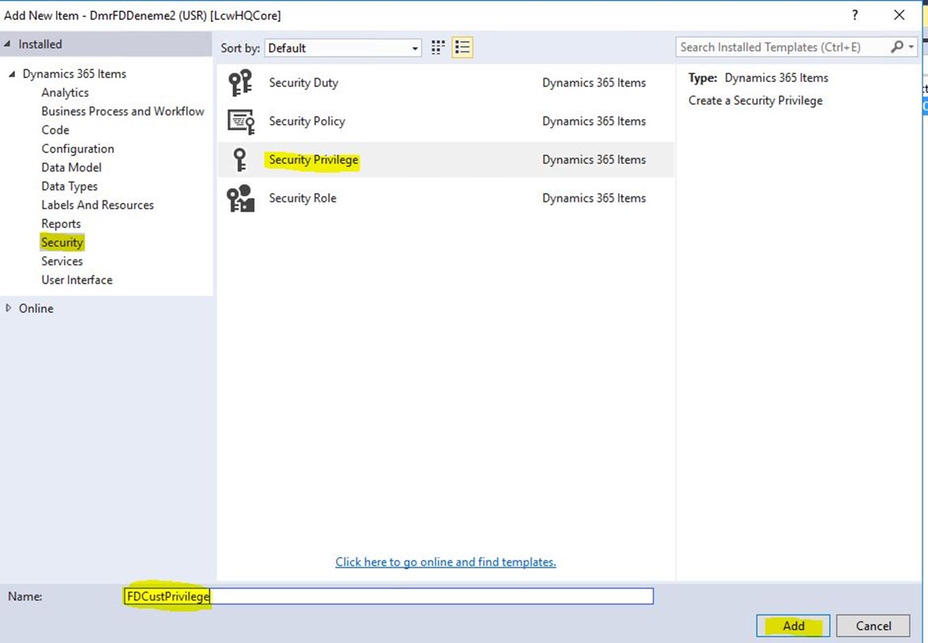Select the Security category

pos(62,242)
